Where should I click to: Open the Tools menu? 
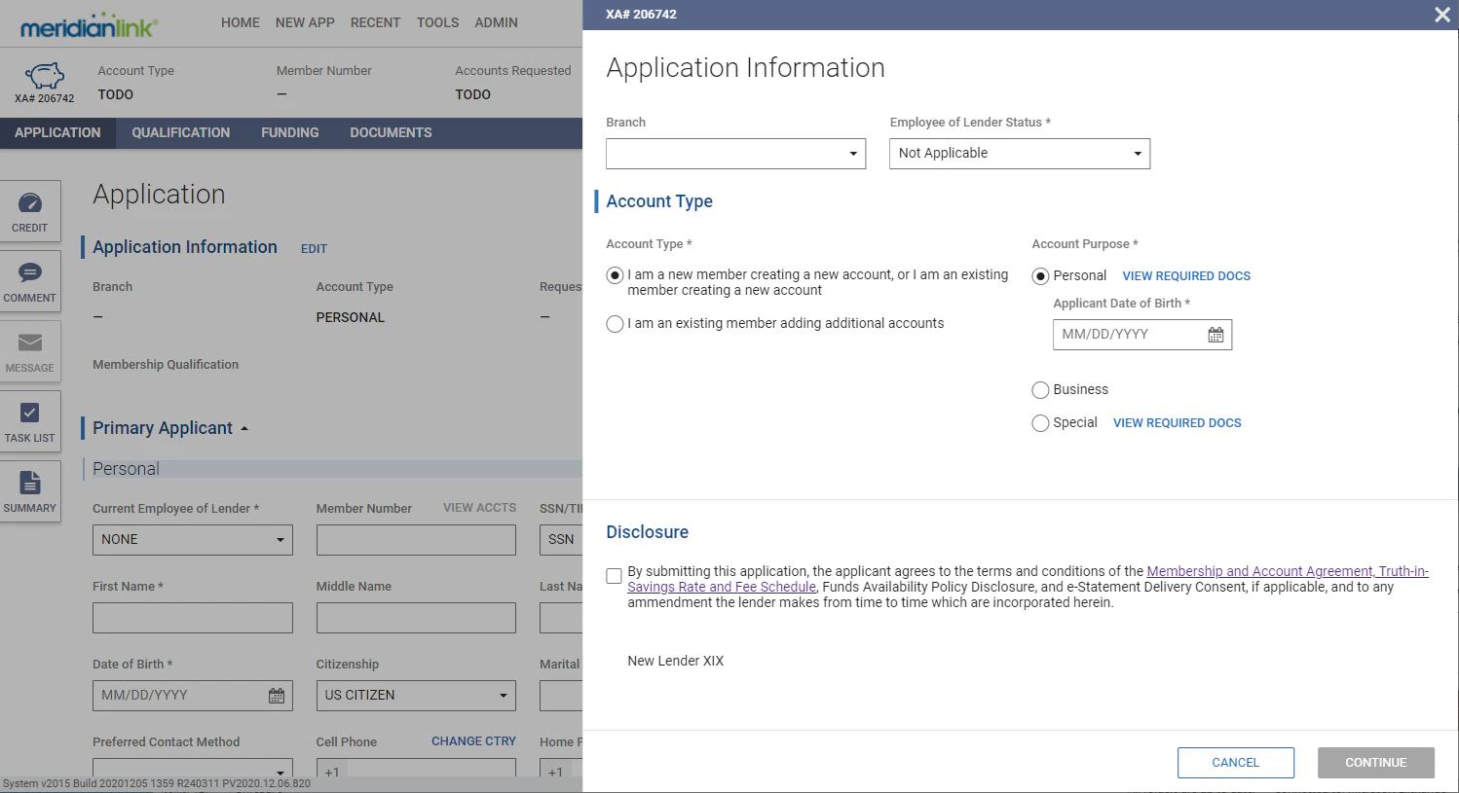(x=437, y=22)
